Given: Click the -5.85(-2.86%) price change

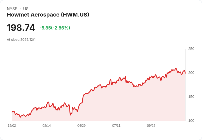Looking at the screenshot, I should tap(55, 28).
